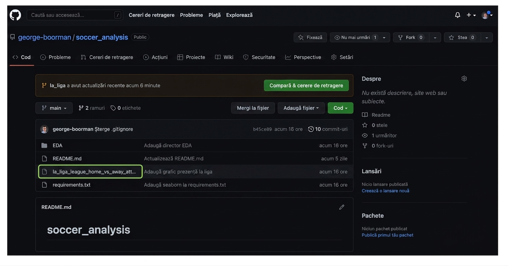Viewport: 508px width, 266px height.
Task: Open the plus create-new menu
Action: click(471, 15)
